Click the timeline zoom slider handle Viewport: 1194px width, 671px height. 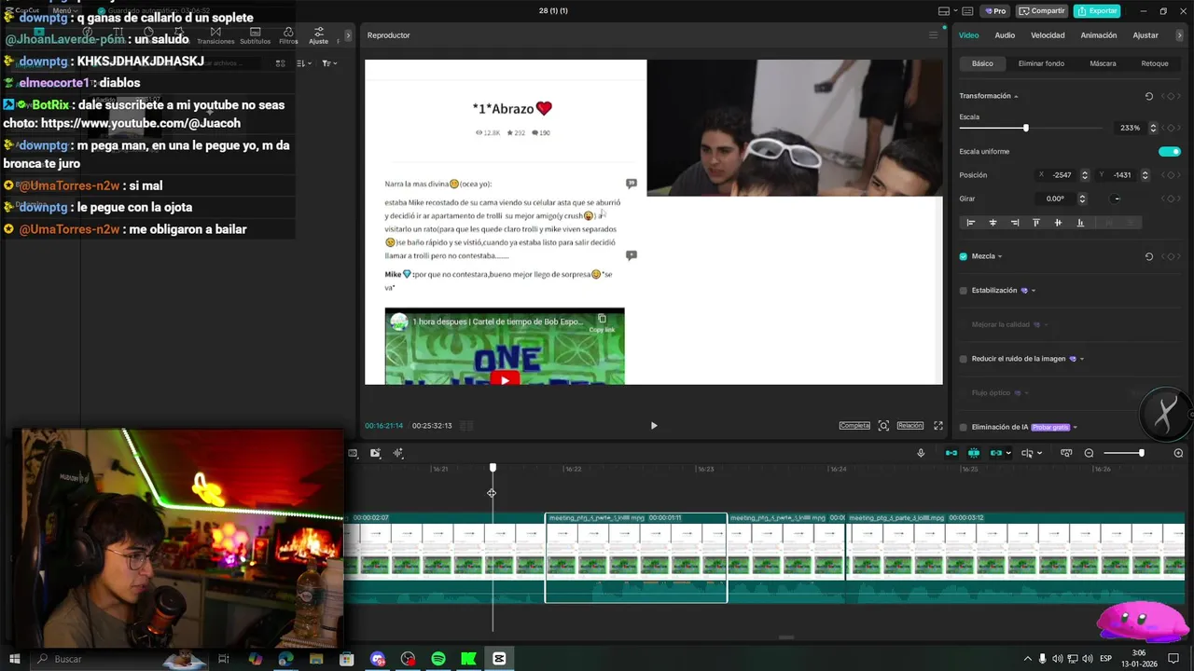pyautogui.click(x=1141, y=453)
